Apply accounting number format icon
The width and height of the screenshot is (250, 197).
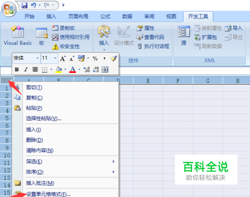81,58
